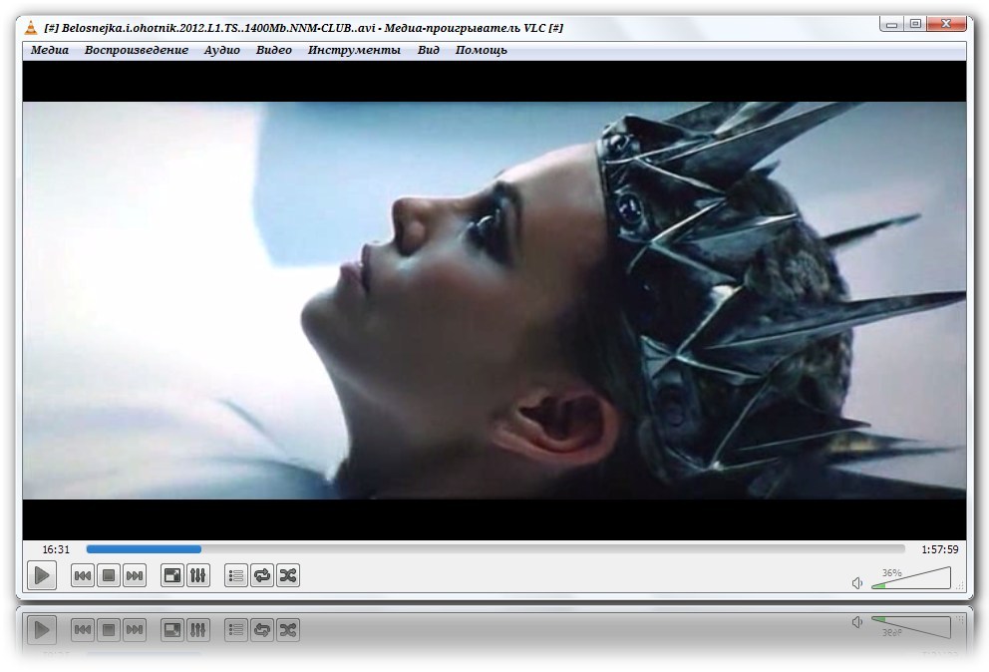Show the playlist panel
The width and height of the screenshot is (989, 672).
coord(236,575)
